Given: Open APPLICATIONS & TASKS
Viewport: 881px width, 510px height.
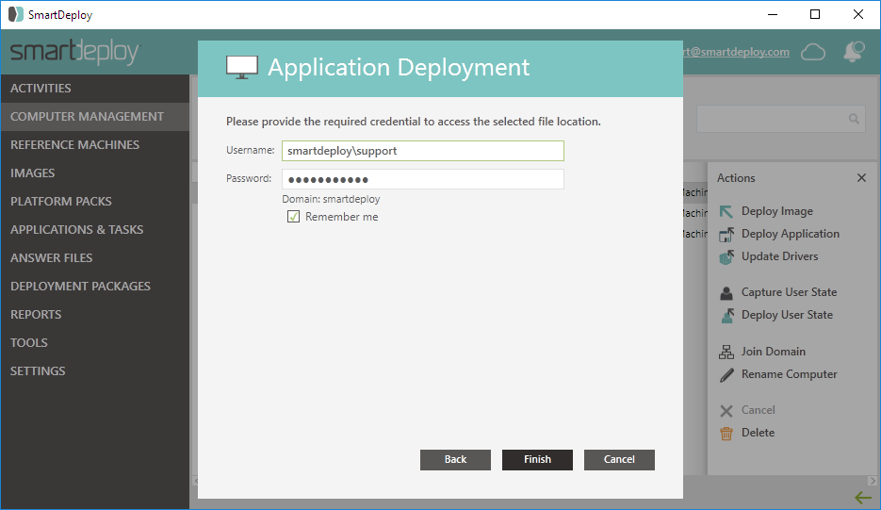Looking at the screenshot, I should 95,229.
